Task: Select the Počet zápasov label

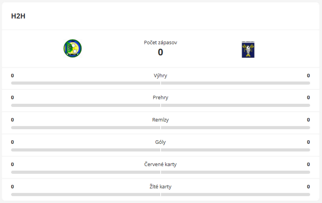Action: coord(161,42)
